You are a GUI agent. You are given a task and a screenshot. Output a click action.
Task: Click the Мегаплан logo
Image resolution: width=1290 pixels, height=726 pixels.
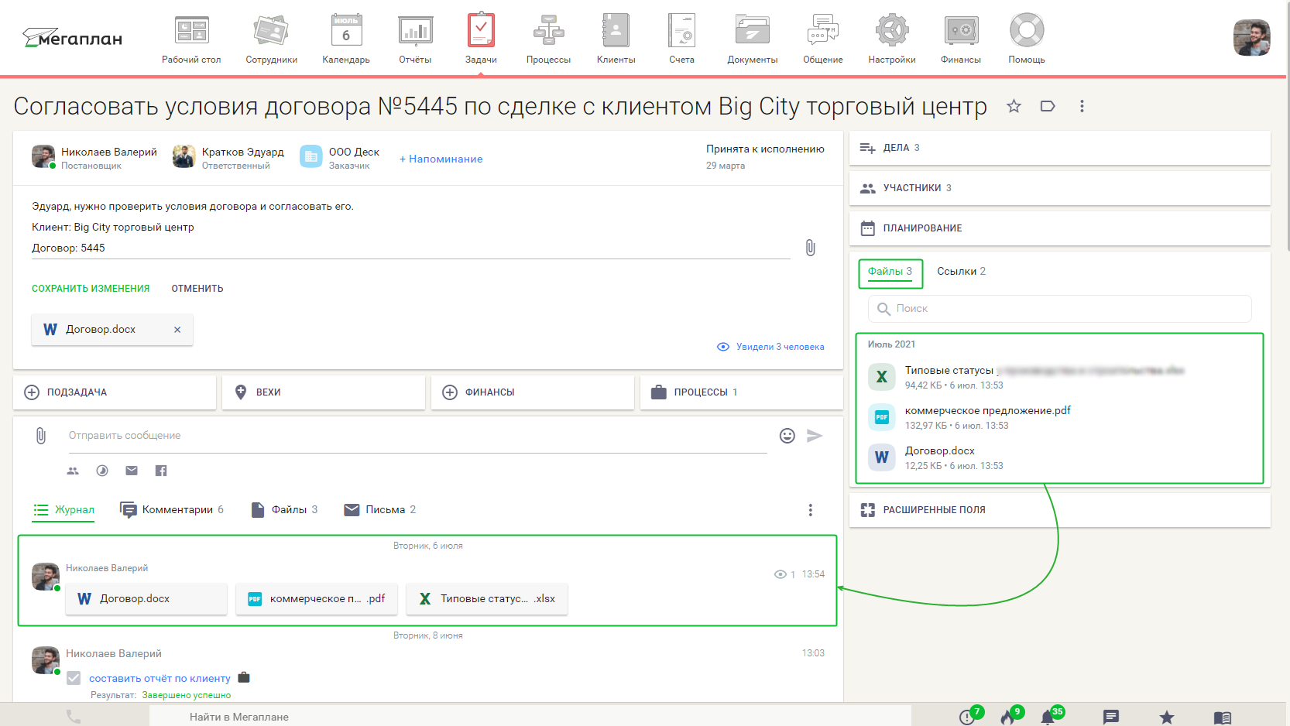(x=72, y=38)
